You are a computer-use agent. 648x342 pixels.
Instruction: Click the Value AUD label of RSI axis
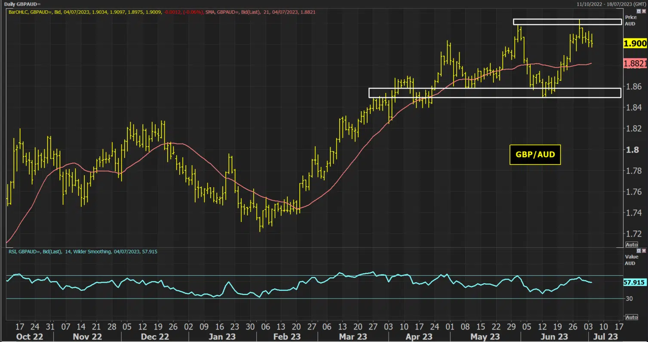[x=631, y=260]
